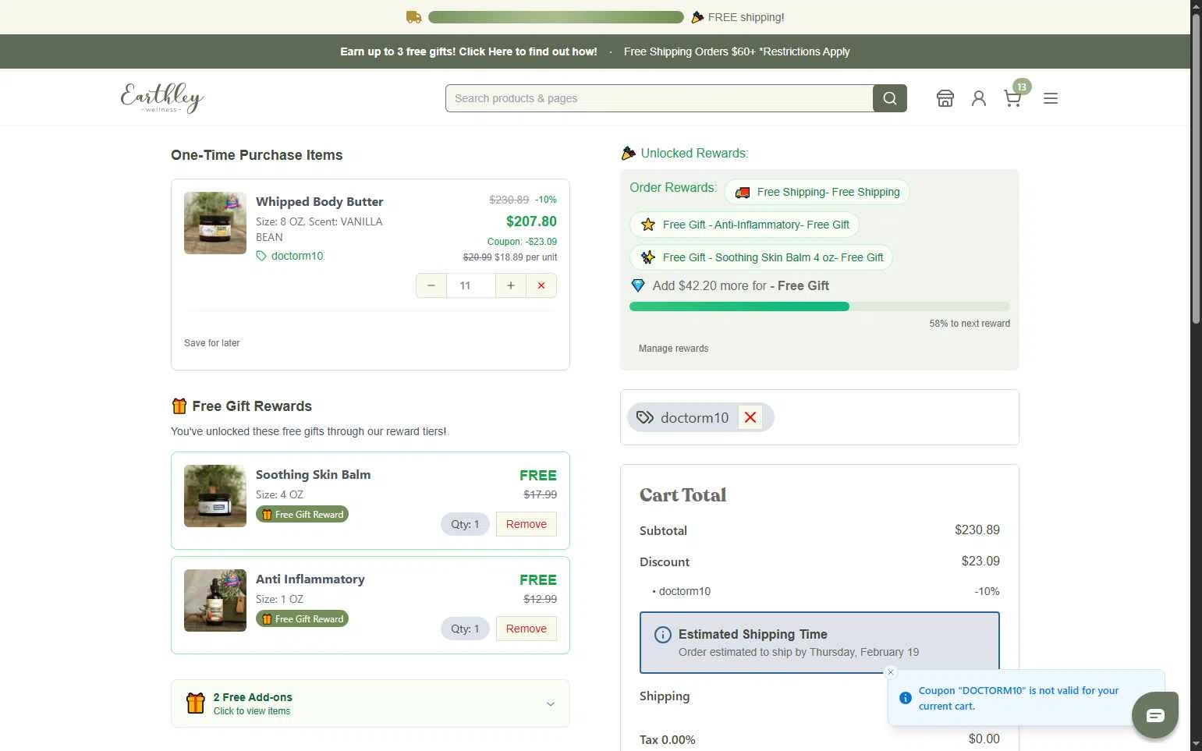
Task: Remove the Anti Inflammatory free gift
Action: [x=526, y=629]
